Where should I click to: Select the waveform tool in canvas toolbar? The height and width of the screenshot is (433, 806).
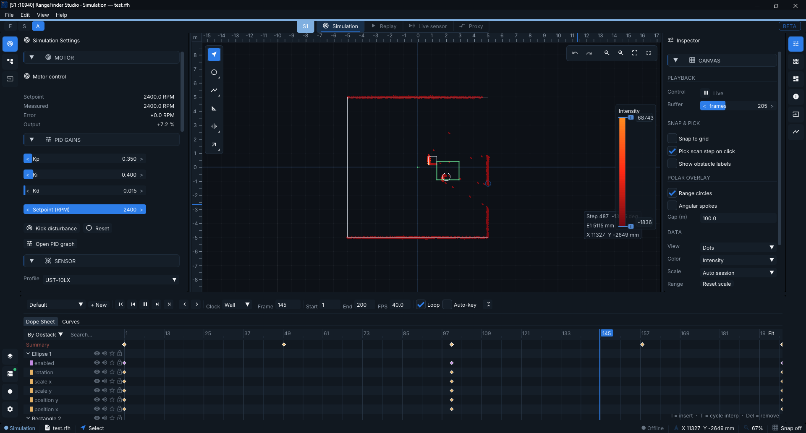(214, 126)
